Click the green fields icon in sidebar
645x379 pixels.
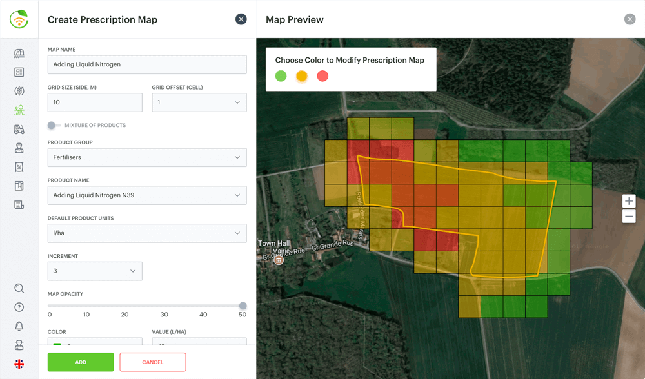(19, 110)
